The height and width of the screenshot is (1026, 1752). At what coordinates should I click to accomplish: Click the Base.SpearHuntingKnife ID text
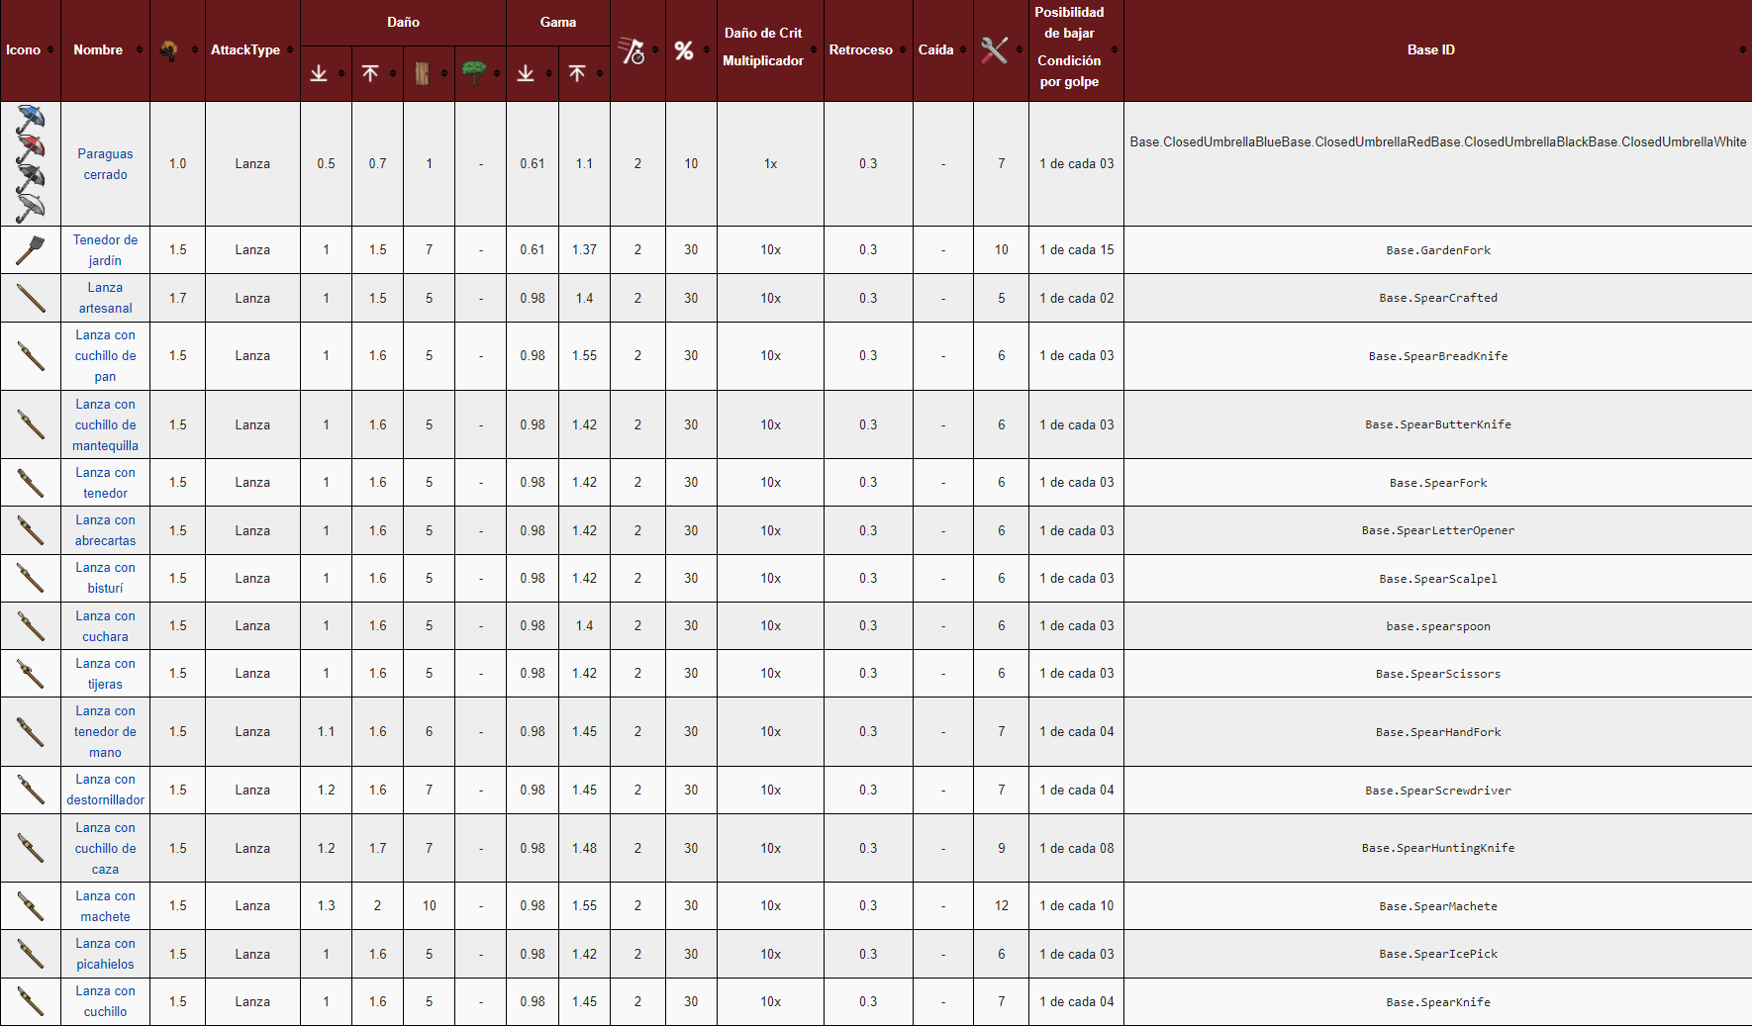1438,848
